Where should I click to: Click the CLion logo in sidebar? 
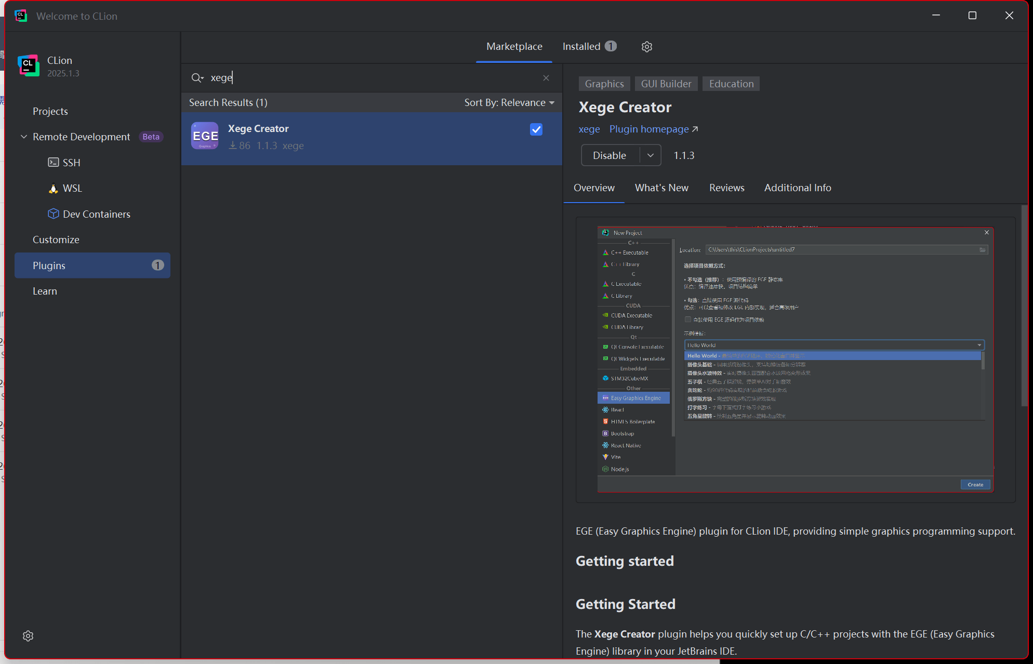coord(28,65)
